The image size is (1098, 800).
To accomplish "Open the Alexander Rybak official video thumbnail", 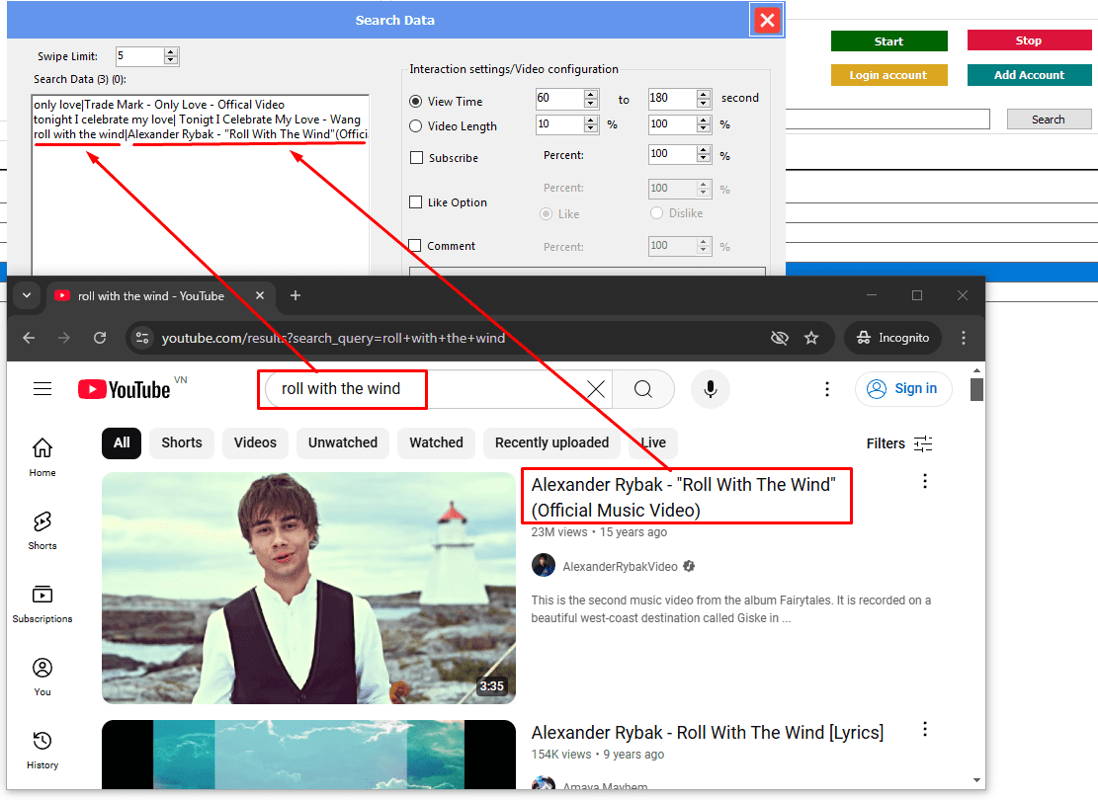I will pos(308,588).
